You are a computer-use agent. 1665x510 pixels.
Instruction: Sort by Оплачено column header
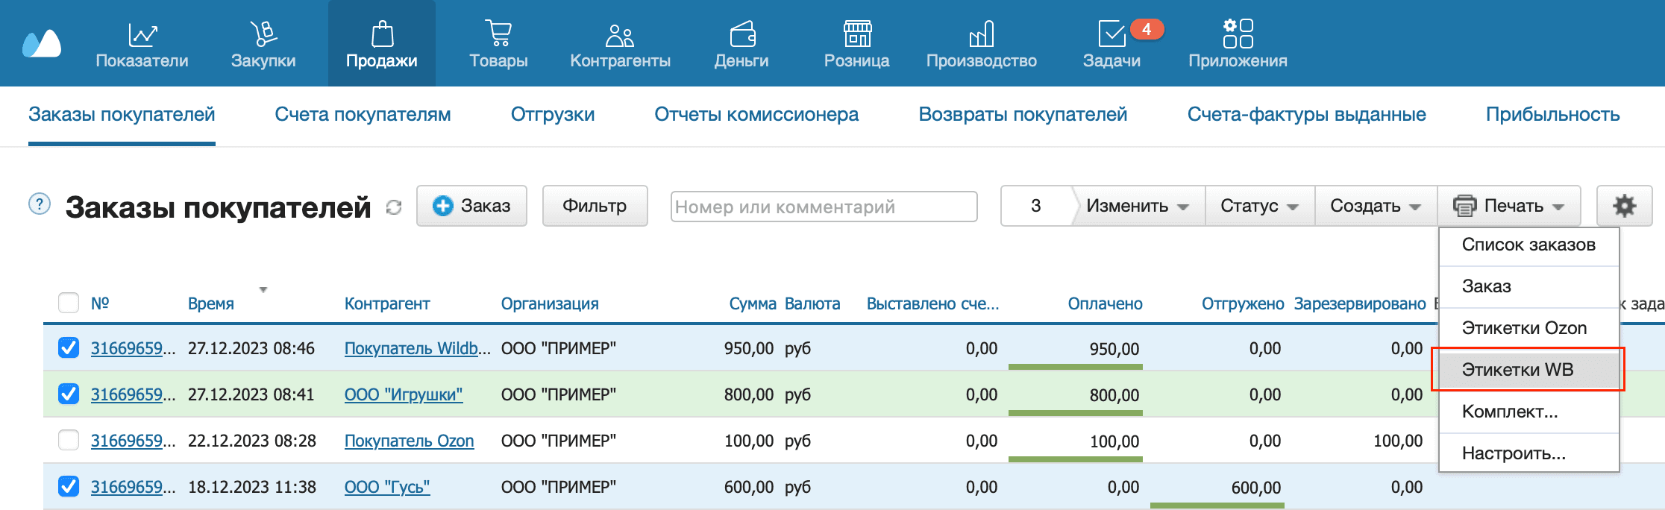(x=1105, y=303)
